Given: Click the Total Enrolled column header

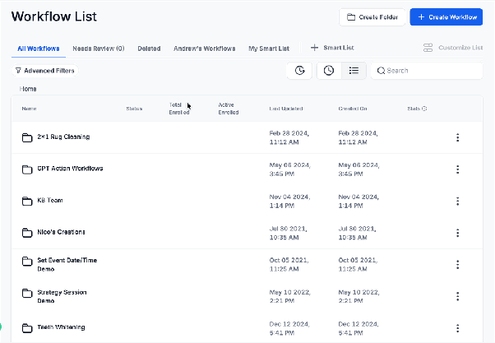Looking at the screenshot, I should [x=179, y=109].
